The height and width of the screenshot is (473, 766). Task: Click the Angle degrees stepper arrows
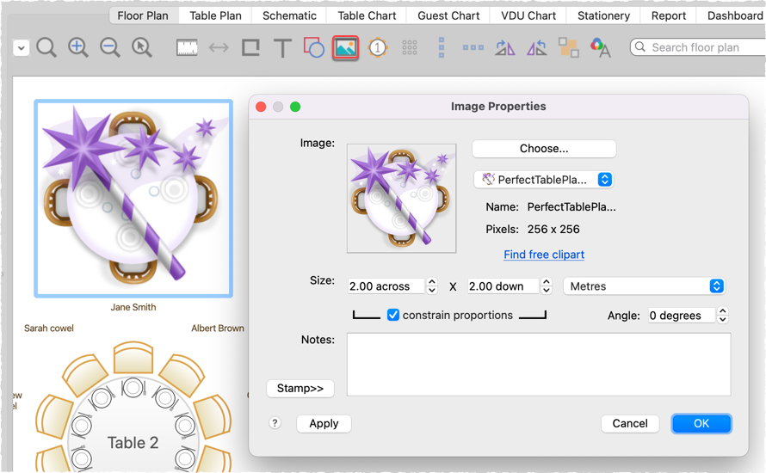723,316
